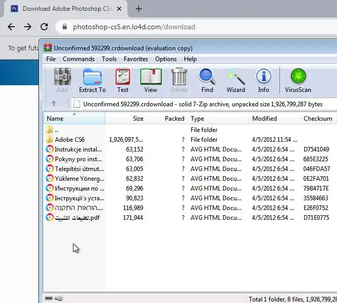Viewport: 337px width, 303px height.
Task: Click the file icon in the archive path bar
Action: pos(77,104)
